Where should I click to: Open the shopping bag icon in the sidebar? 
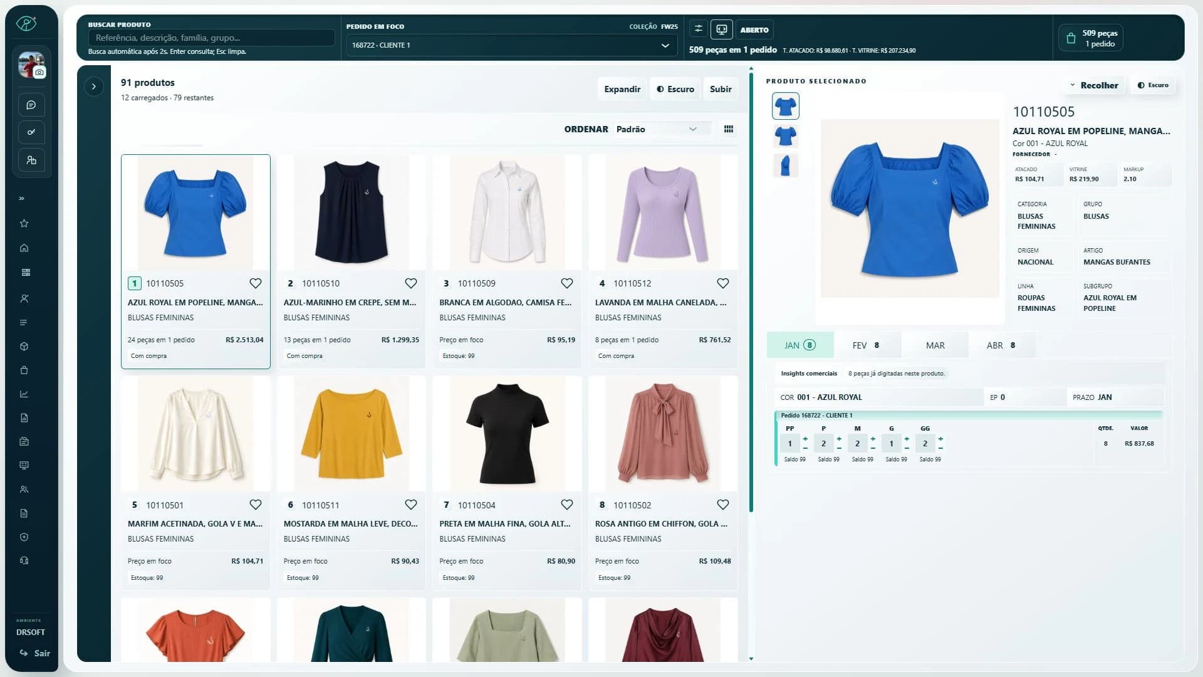coord(24,370)
